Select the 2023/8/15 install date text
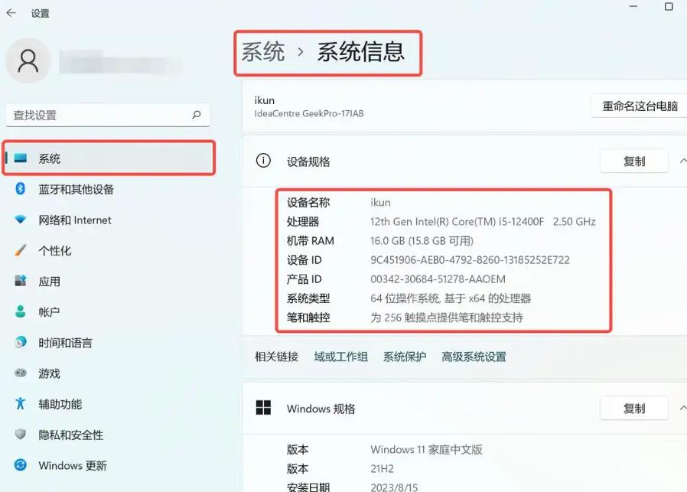Image resolution: width=687 pixels, height=492 pixels. [x=394, y=487]
